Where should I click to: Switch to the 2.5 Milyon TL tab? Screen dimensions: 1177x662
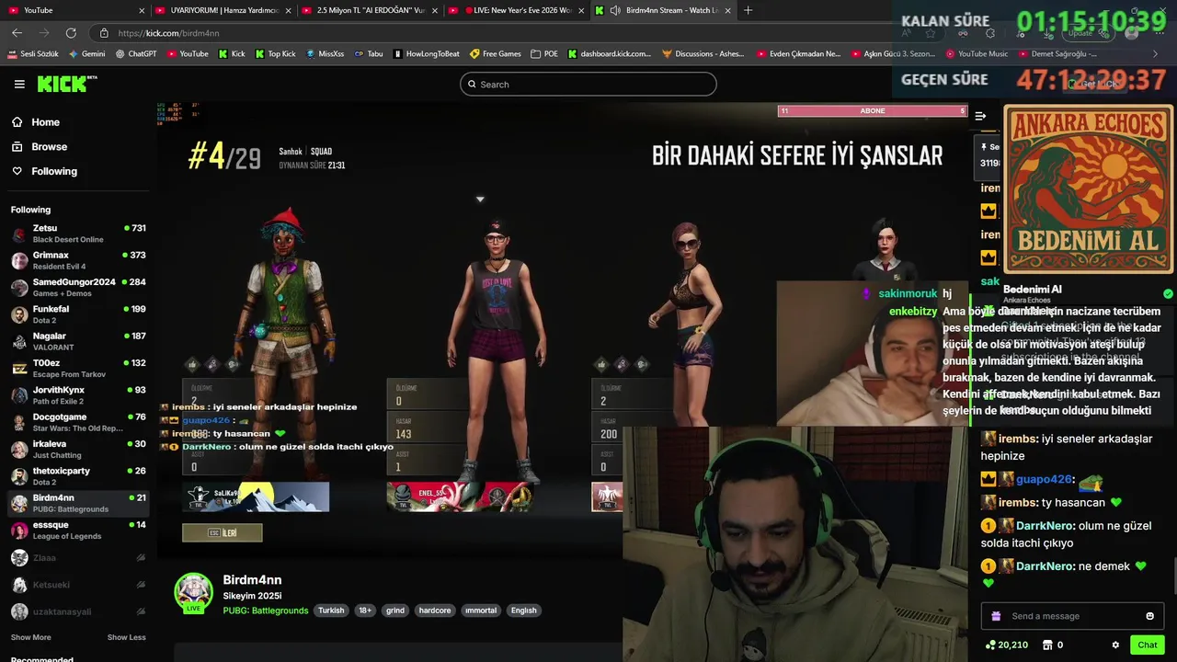(370, 10)
